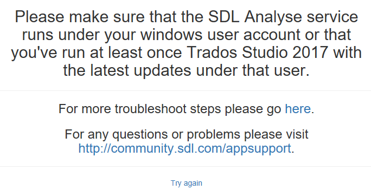Click the horizontal divider below the heading

[185, 90]
